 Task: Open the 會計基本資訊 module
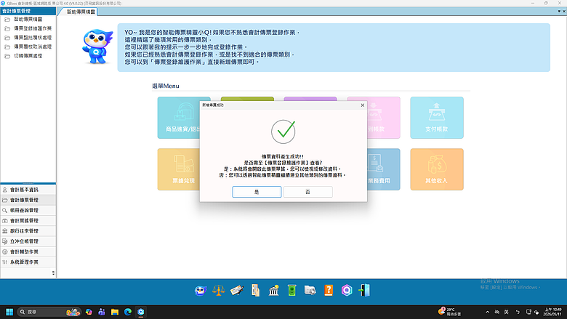[x=28, y=190]
